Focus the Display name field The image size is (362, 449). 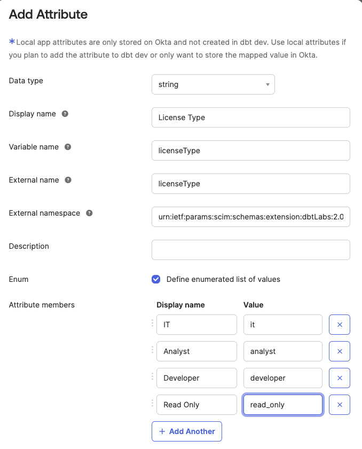(x=251, y=117)
